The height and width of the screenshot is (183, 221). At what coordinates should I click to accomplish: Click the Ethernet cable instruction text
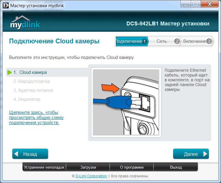187,80
